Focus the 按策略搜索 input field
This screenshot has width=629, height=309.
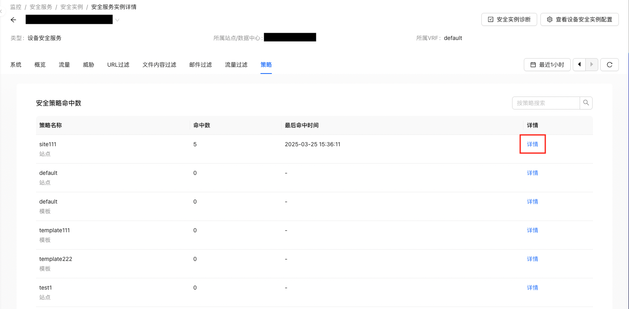(546, 103)
